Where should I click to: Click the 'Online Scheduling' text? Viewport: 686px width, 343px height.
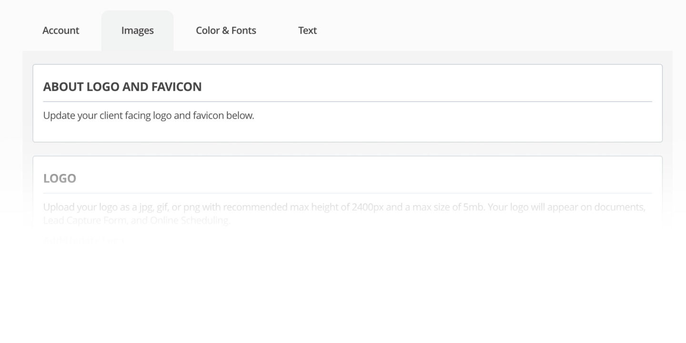point(190,221)
